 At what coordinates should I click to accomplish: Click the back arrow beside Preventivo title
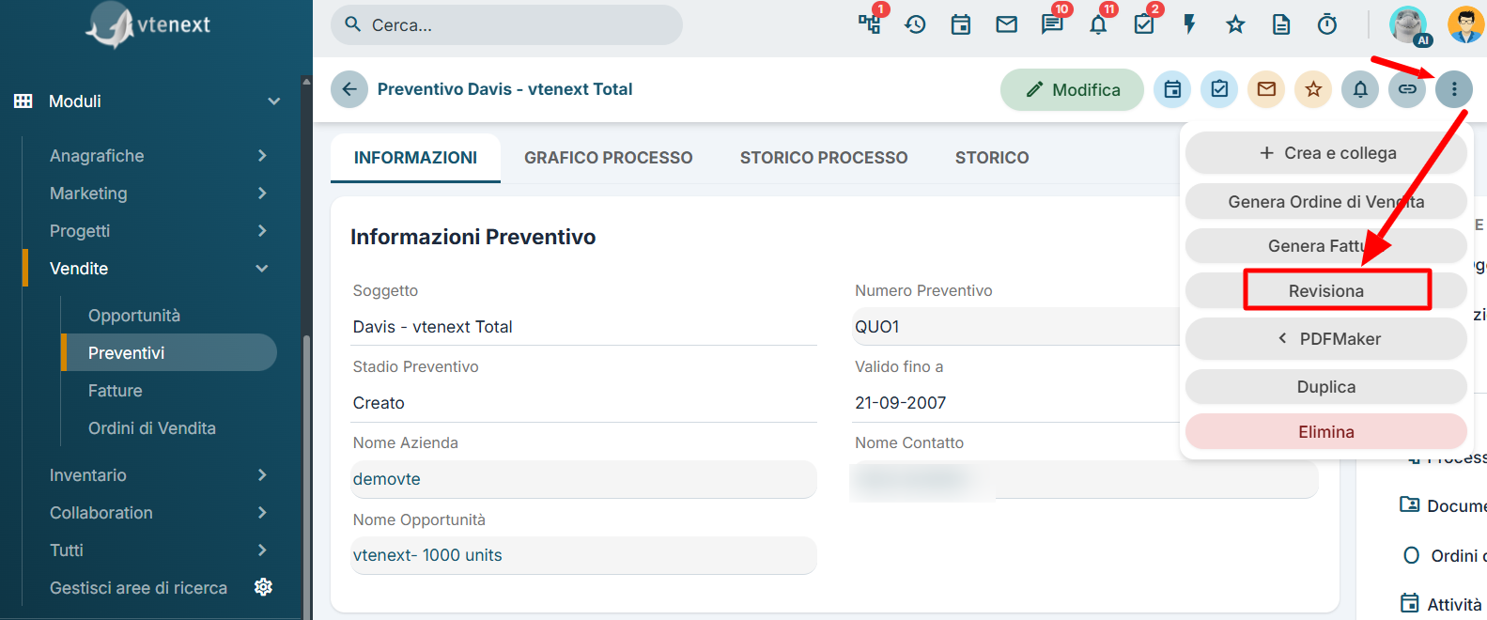click(x=349, y=89)
